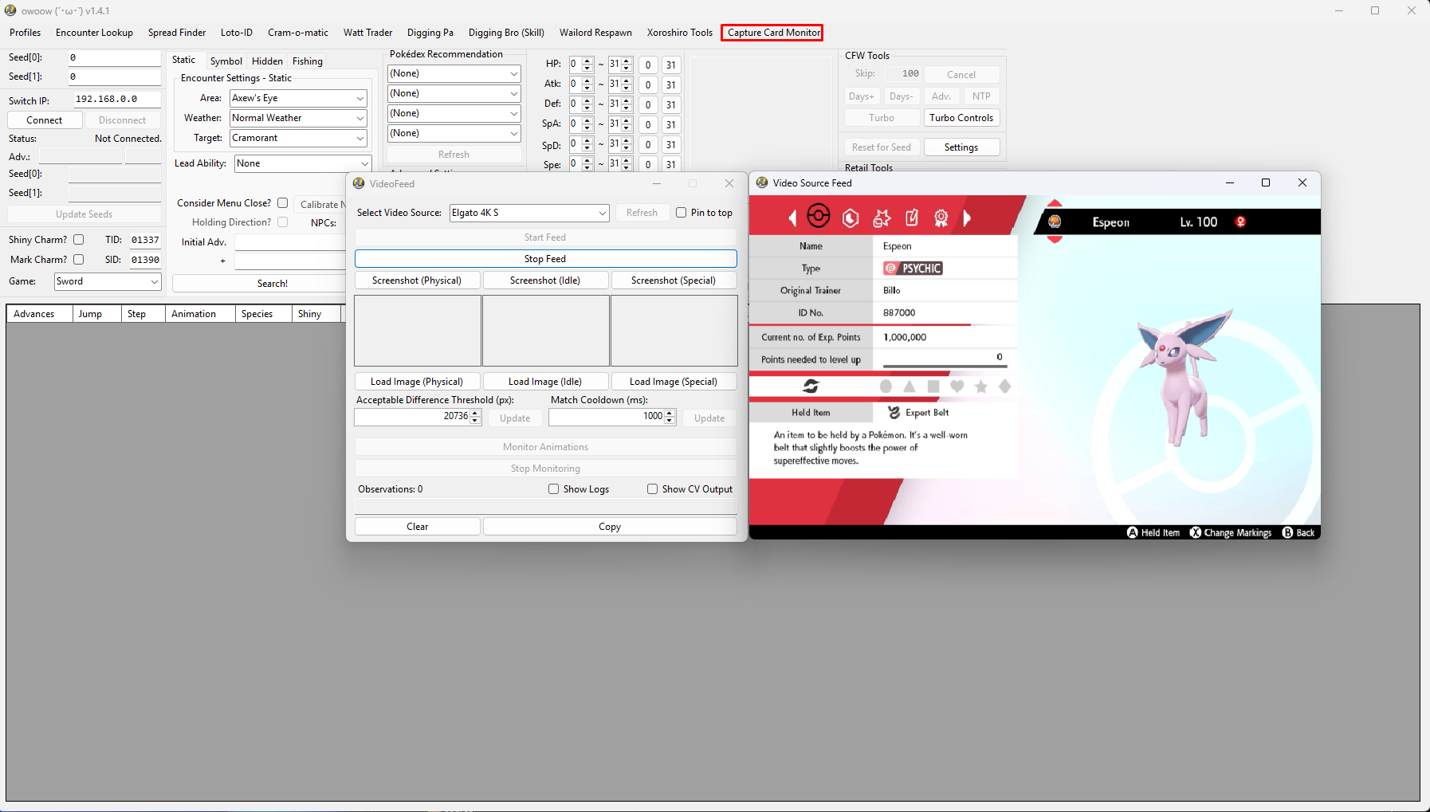
Task: Open the Spread Finder menu
Action: 177,33
